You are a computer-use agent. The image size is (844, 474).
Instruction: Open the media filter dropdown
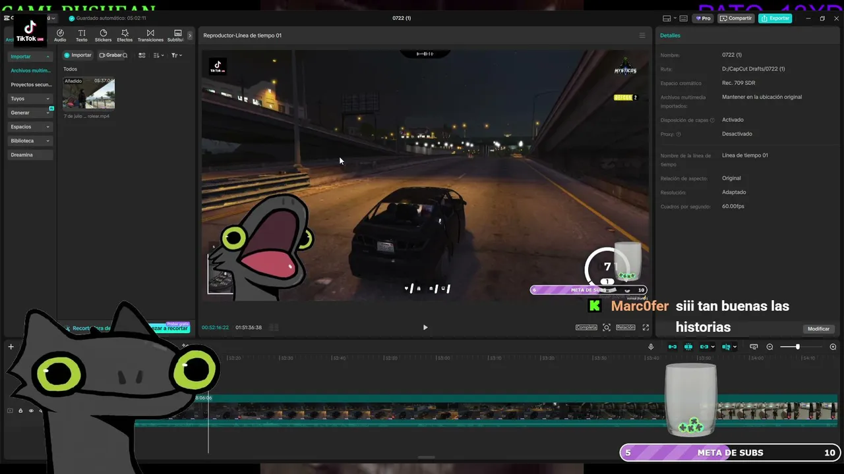click(176, 55)
